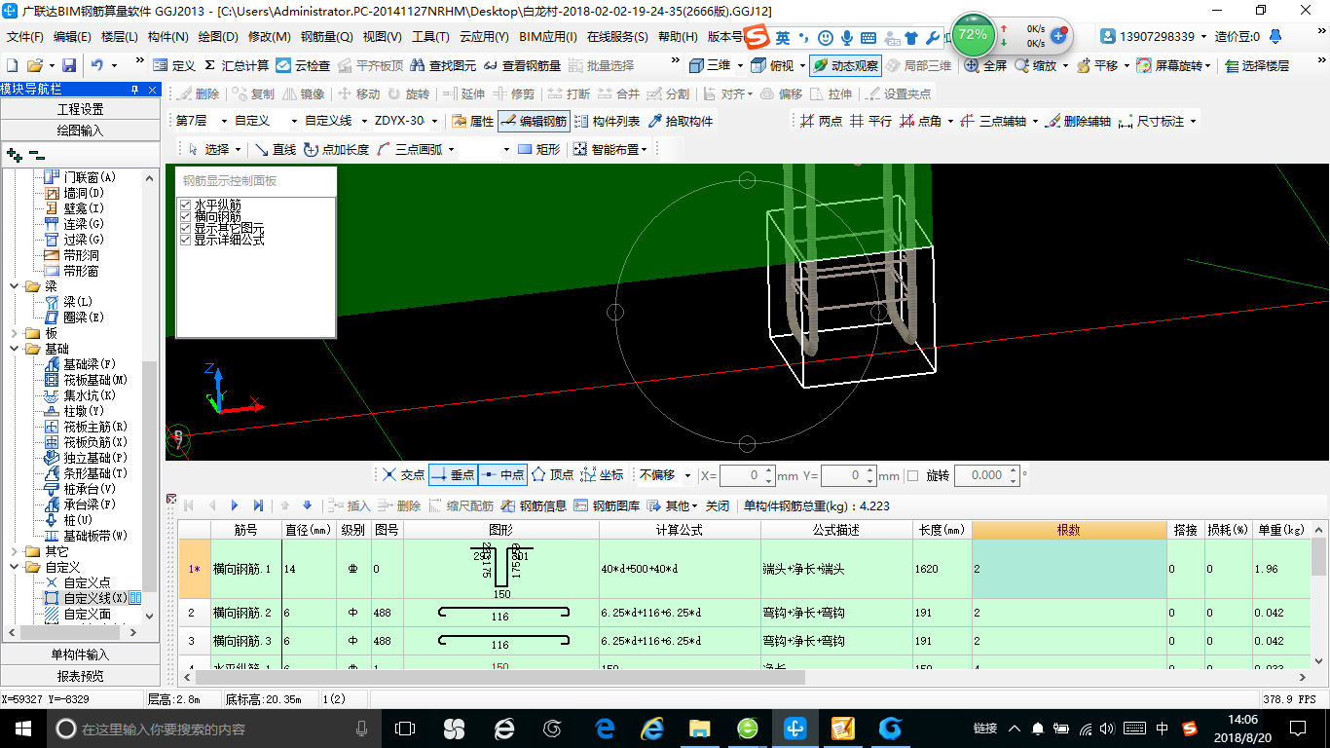Viewport: 1330px width, 748px height.
Task: Open 查看钢筋量 rebar quantity view
Action: 522,65
